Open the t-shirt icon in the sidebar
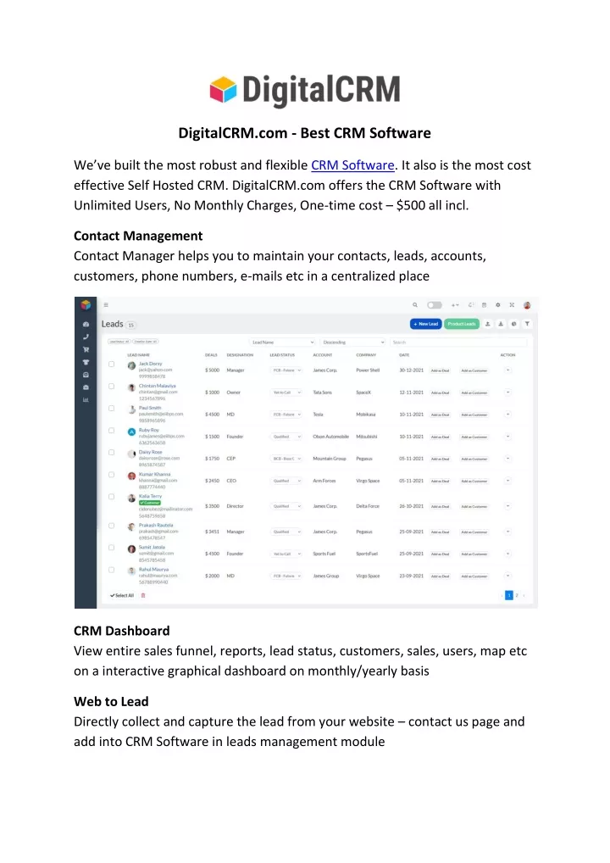610x863 pixels. 86,362
